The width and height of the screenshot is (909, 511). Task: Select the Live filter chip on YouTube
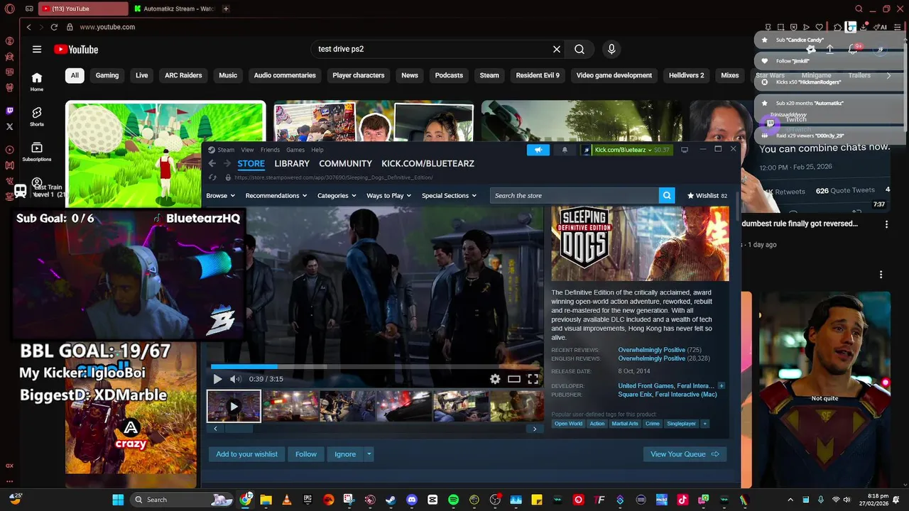click(x=142, y=75)
